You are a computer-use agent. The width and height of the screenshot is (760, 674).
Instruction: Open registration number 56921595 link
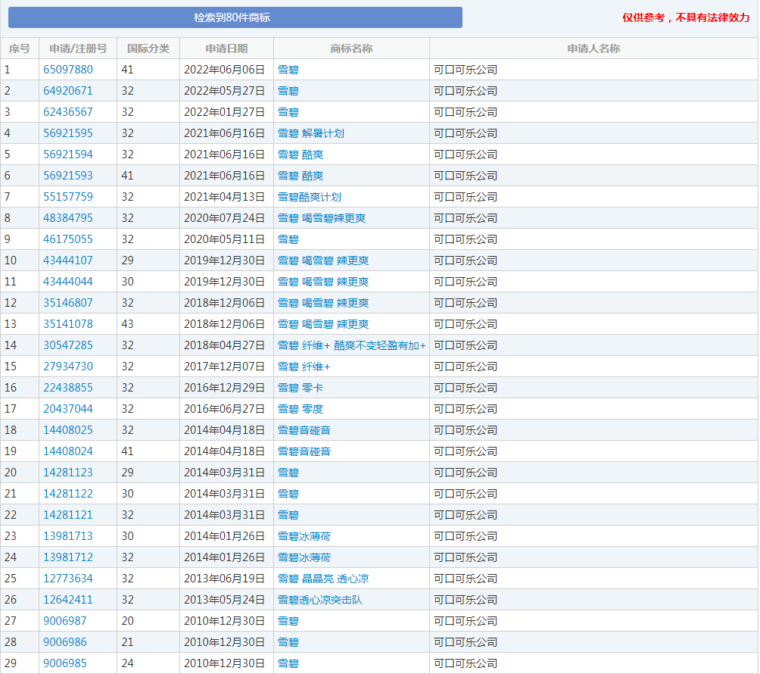[x=68, y=133]
